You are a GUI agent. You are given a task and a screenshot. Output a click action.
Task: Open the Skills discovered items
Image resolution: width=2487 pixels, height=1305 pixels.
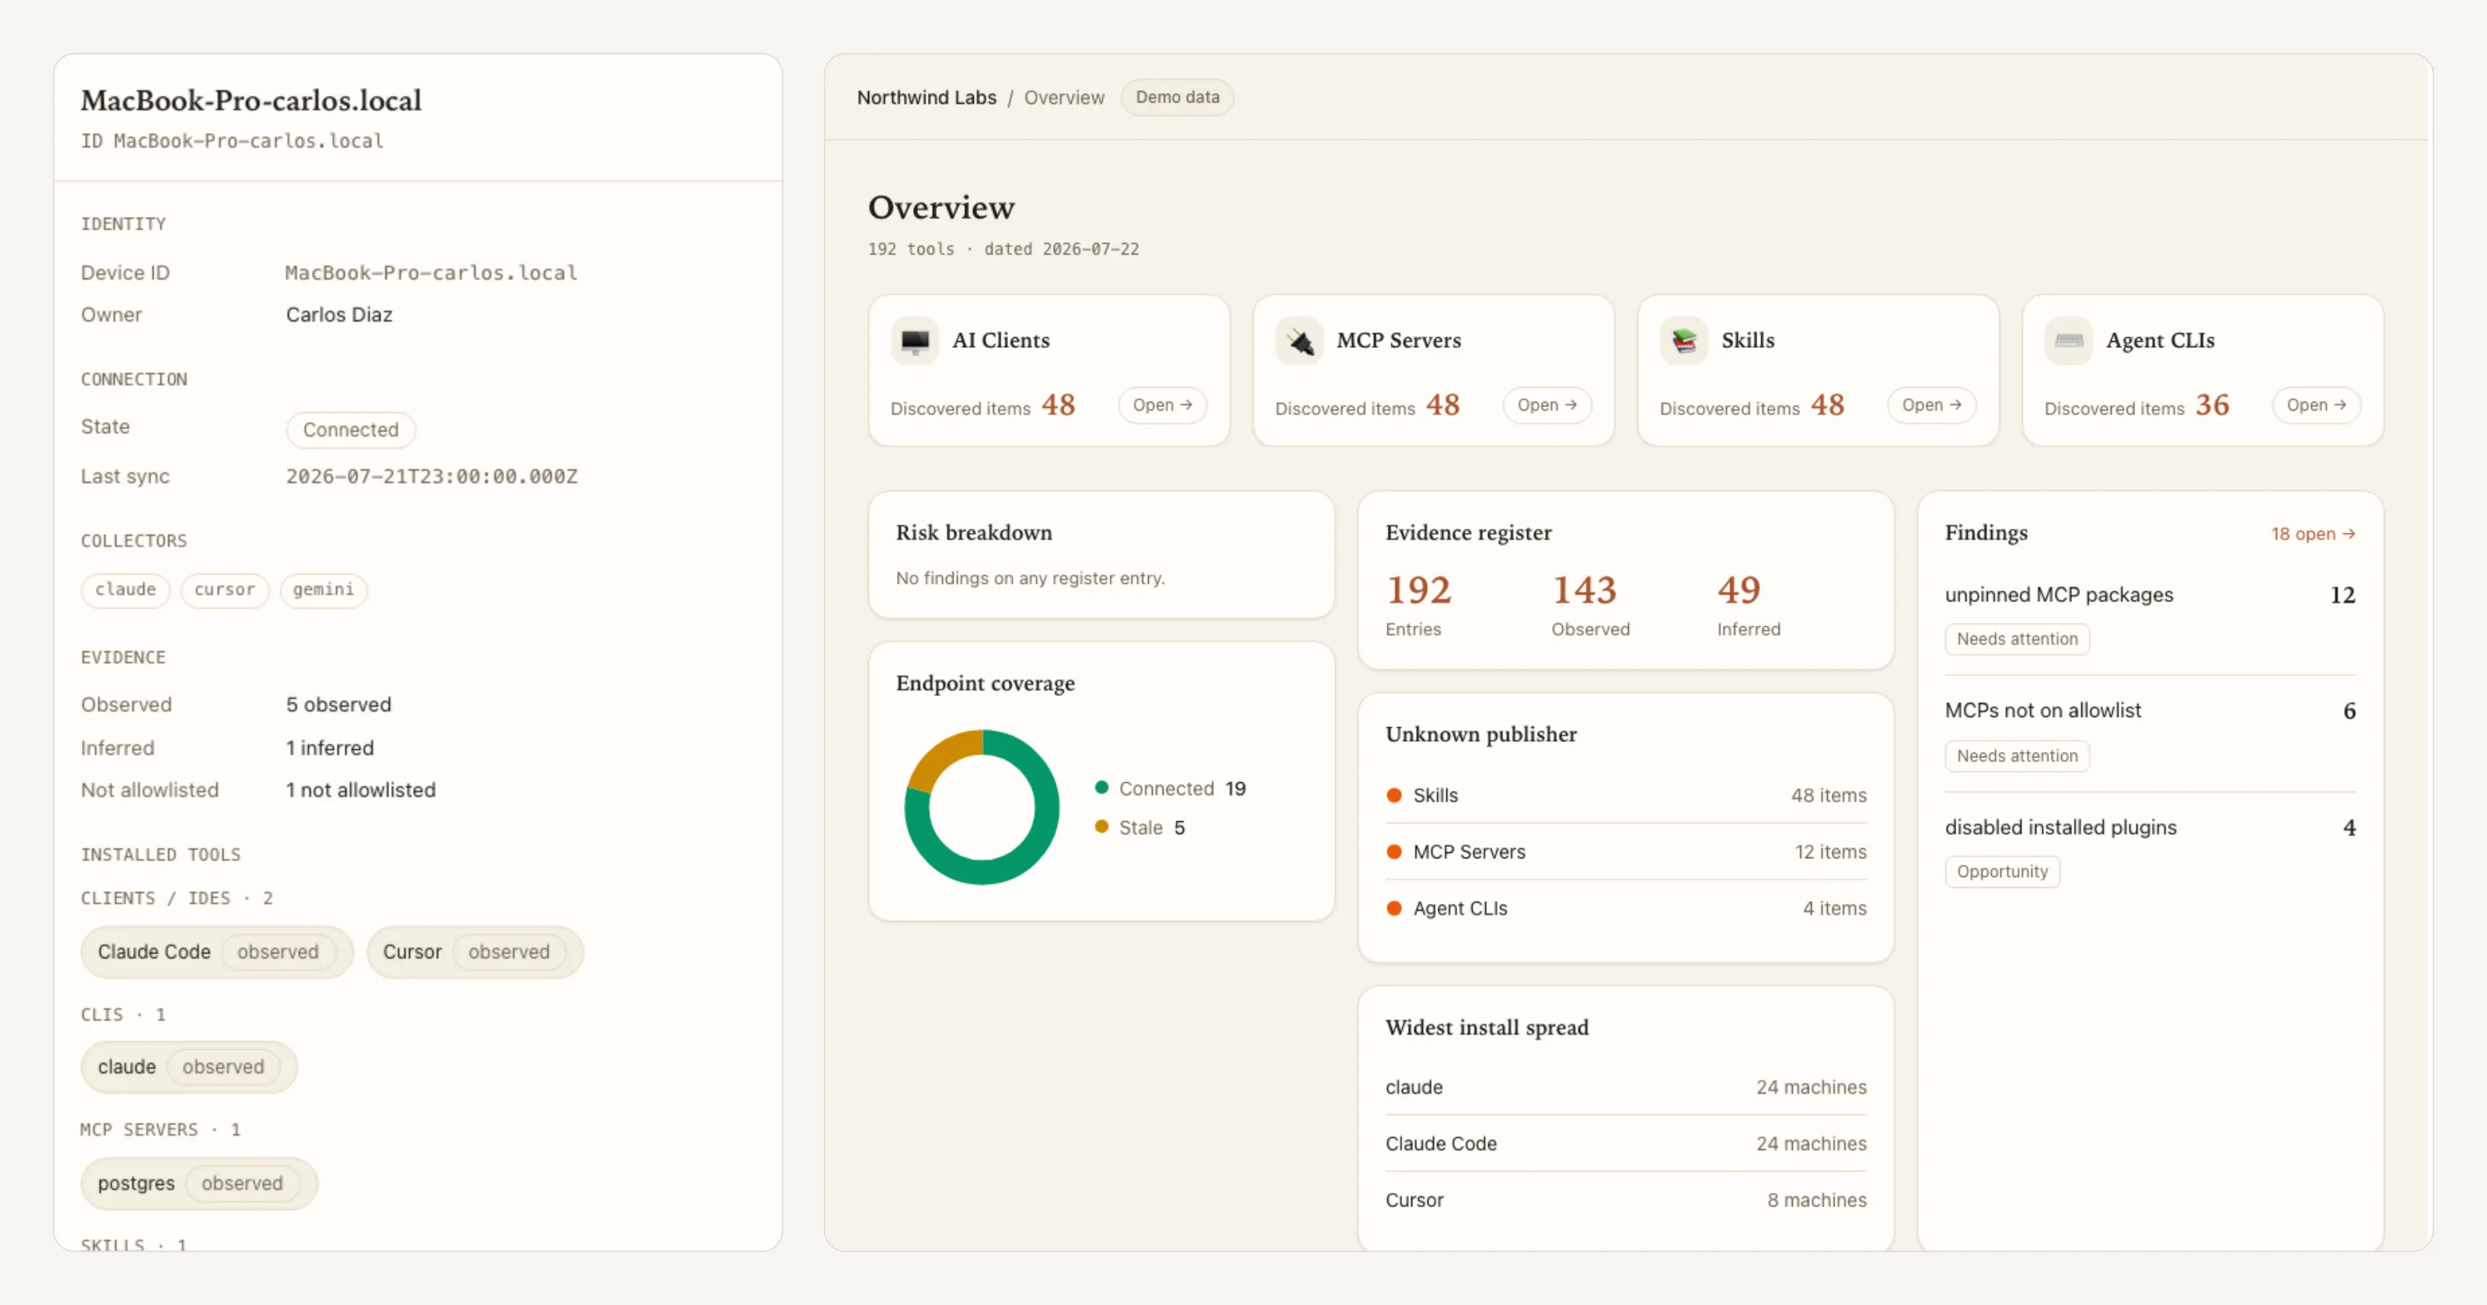point(1931,405)
